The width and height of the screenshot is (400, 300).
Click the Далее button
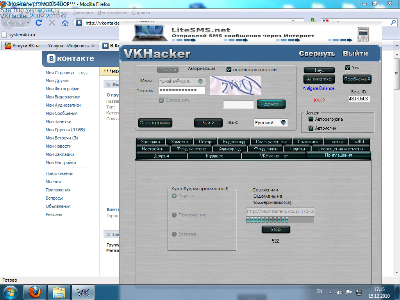click(x=271, y=104)
